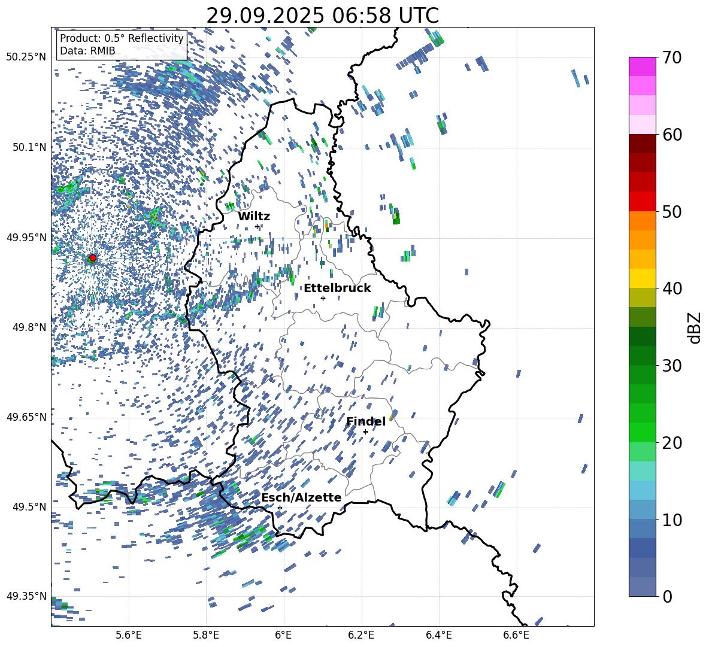Pick the bright red swatch just above 50 dBZ
Screen dimensions: 709x647
click(x=643, y=201)
